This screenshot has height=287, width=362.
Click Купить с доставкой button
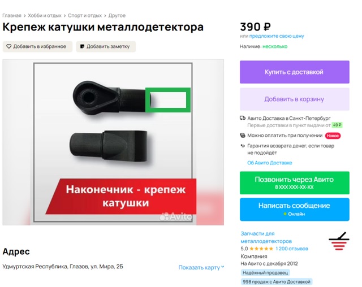(294, 72)
